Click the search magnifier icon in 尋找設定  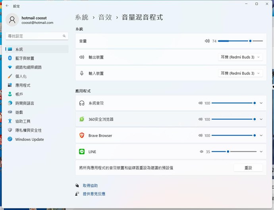coord(64,36)
